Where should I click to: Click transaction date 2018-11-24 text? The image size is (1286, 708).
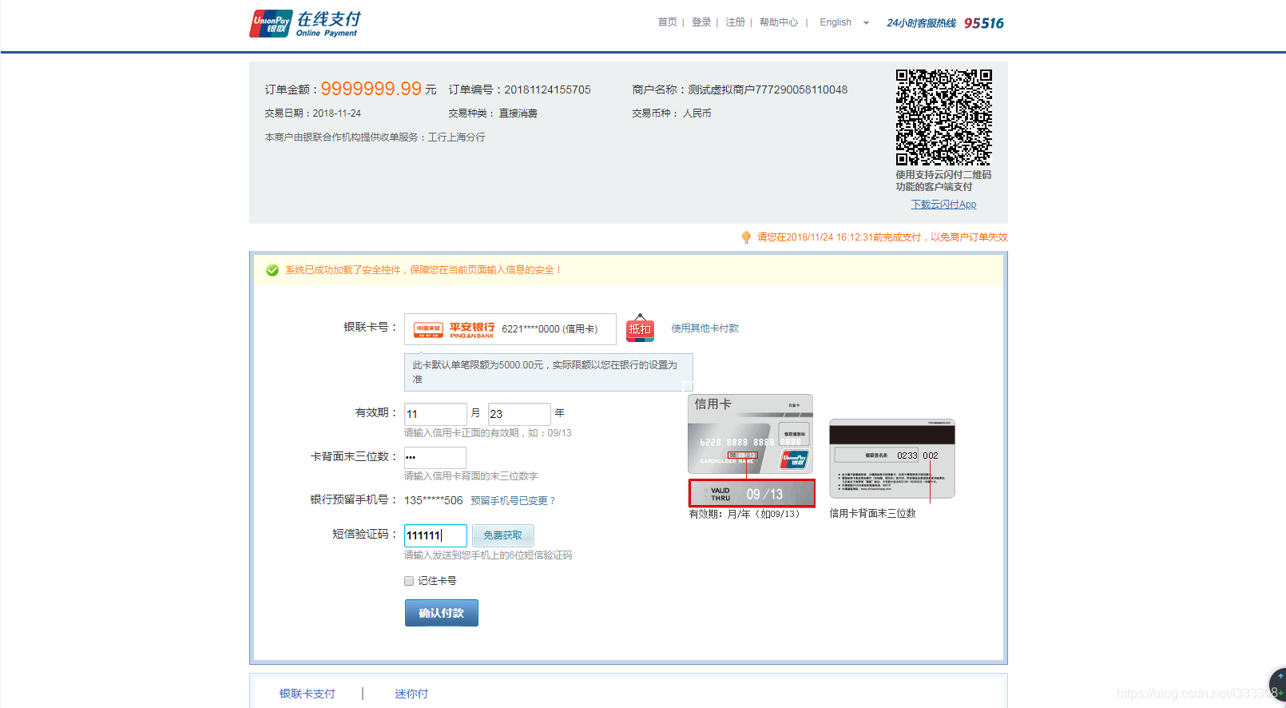pyautogui.click(x=336, y=113)
